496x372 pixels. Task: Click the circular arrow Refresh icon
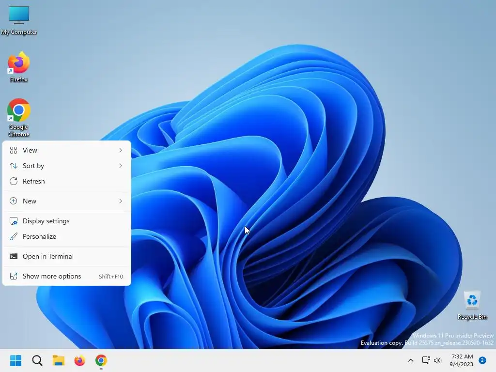pyautogui.click(x=13, y=181)
